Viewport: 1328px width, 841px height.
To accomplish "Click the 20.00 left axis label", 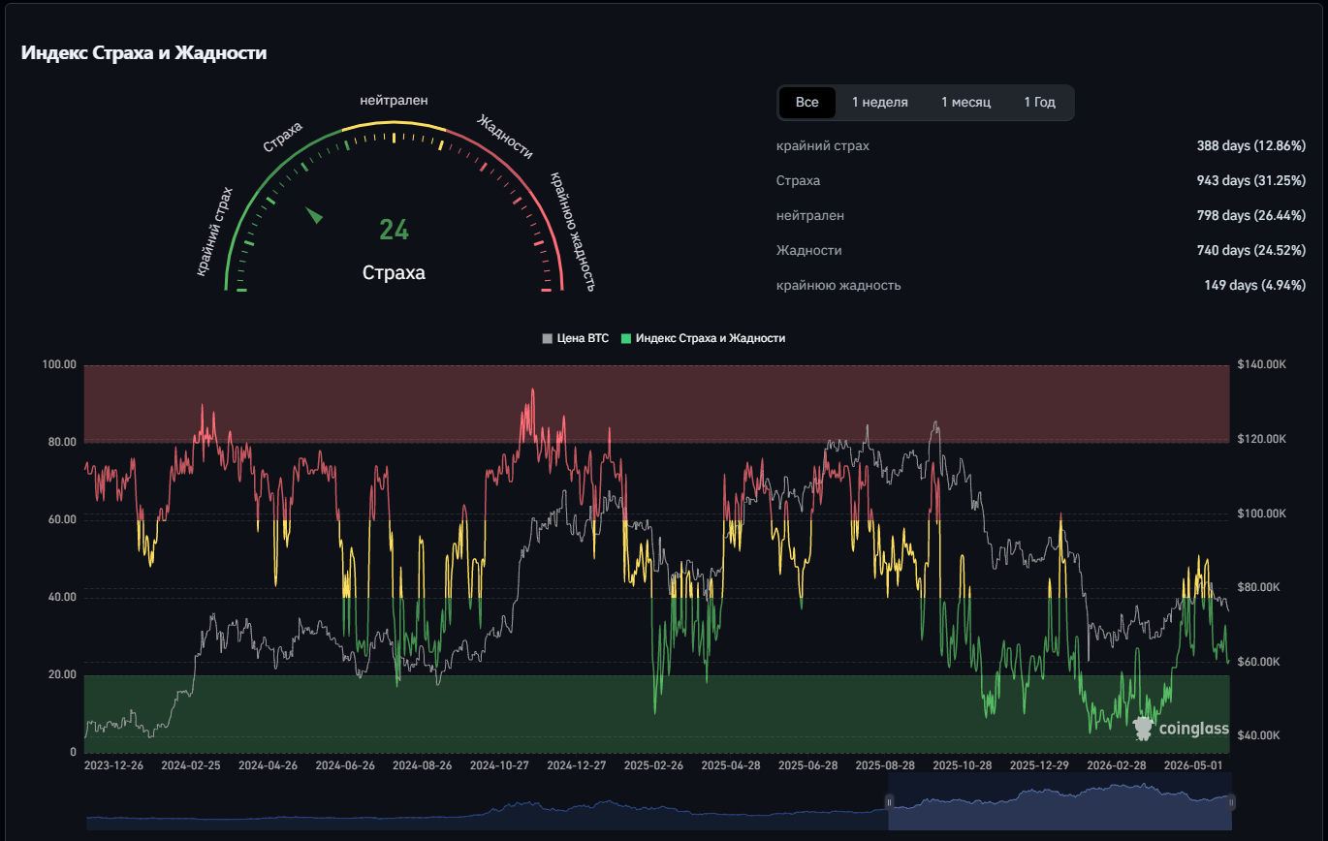I will point(62,674).
